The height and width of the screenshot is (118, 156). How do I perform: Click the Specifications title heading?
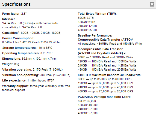tap(16, 4)
